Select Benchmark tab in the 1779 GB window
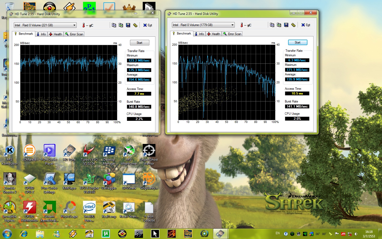This screenshot has width=382, height=239. [182, 33]
